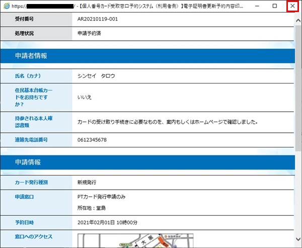Screen dimensions: 302x248
Task: Click the 所在地：堂島 location text
Action: click(91, 207)
